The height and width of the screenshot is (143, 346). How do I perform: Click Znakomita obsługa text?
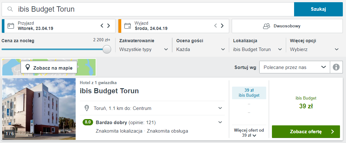pos(167,131)
